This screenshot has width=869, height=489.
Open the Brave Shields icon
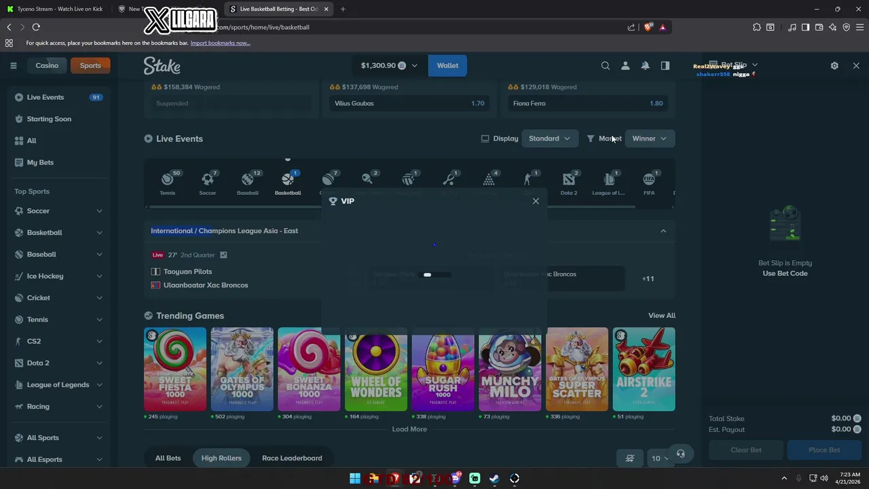pos(648,27)
